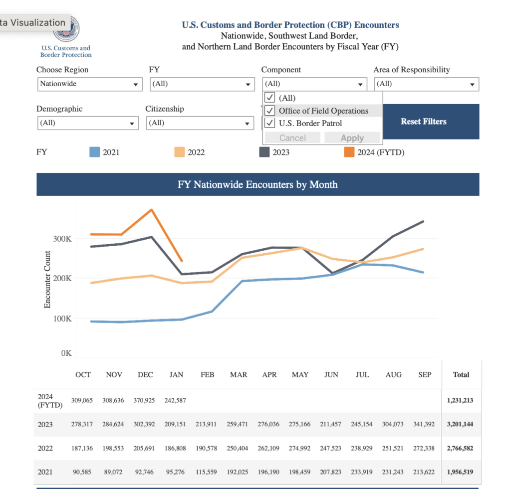
Task: Select the 2023 total cell 3,201,144
Action: click(x=461, y=424)
